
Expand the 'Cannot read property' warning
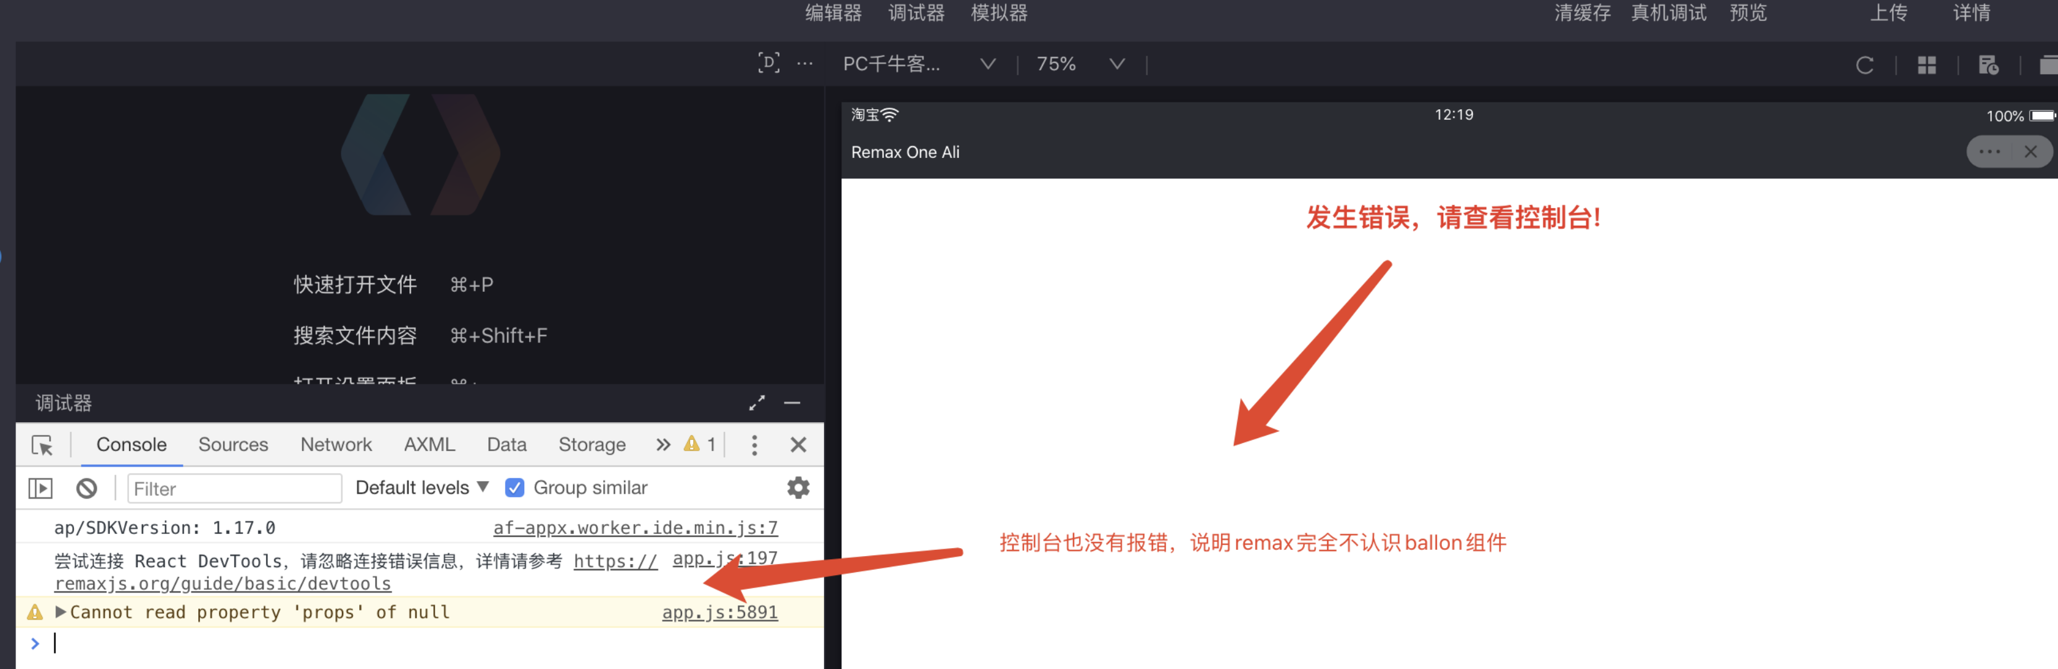60,612
